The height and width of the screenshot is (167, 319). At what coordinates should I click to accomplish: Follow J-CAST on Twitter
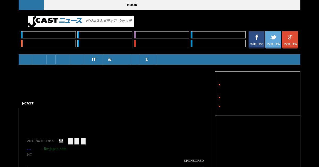tap(273, 40)
